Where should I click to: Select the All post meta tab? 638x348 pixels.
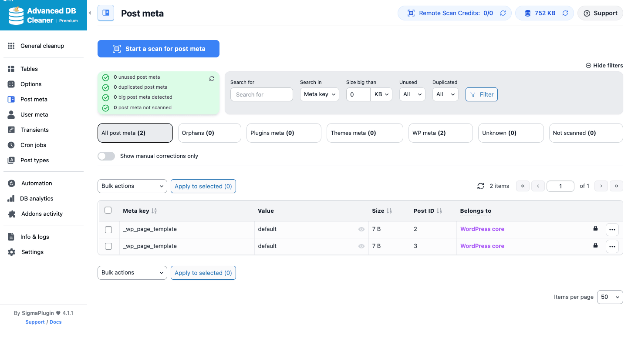coord(135,133)
